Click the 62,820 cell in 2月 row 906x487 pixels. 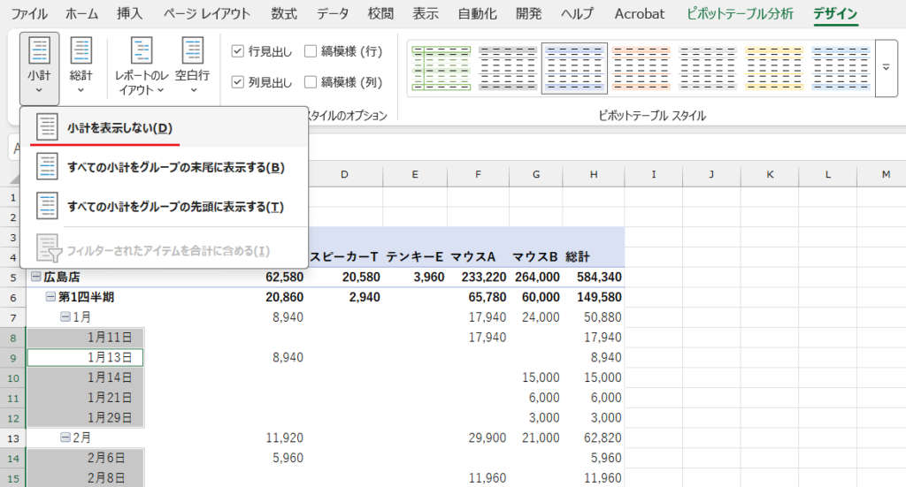pyautogui.click(x=594, y=438)
